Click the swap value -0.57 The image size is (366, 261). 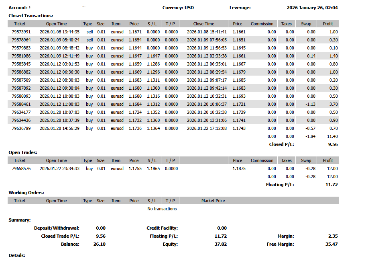[311, 128]
